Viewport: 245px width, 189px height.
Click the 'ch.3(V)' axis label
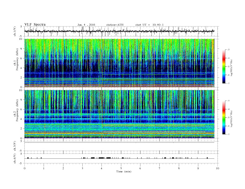point(15,146)
